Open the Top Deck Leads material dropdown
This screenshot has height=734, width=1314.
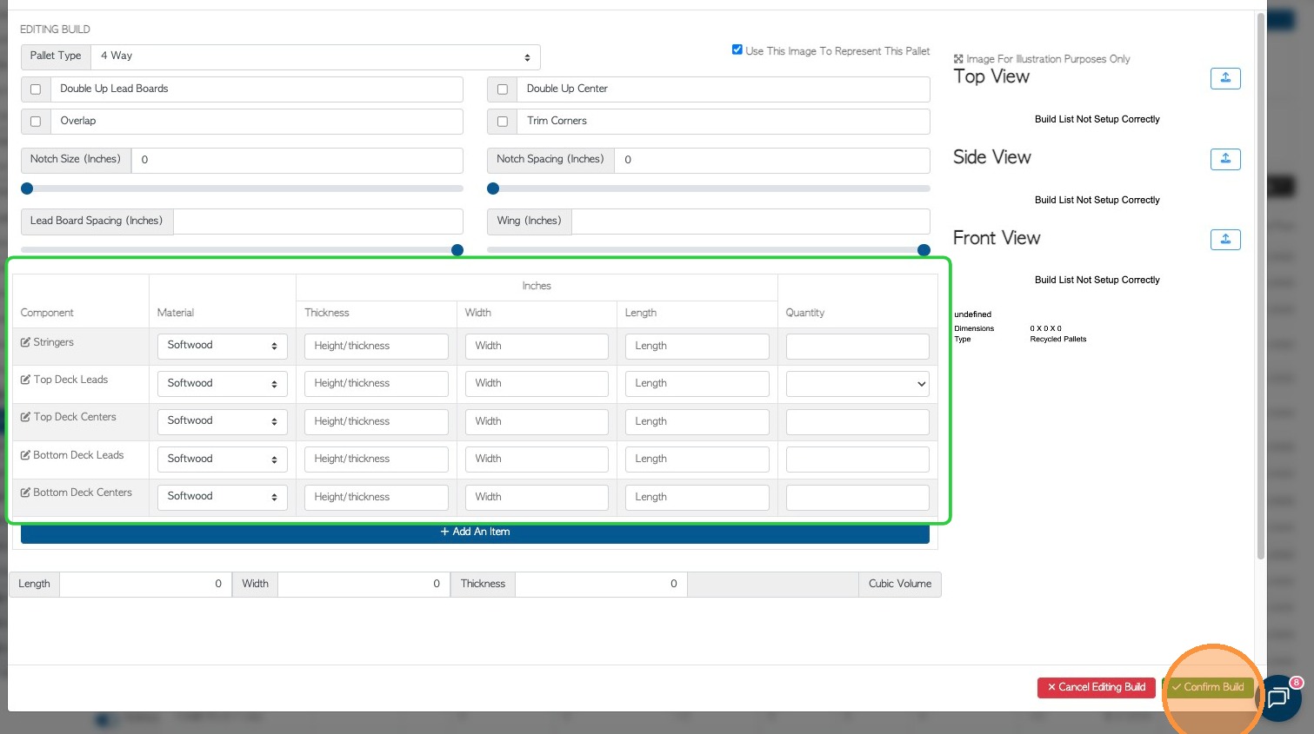coord(223,383)
